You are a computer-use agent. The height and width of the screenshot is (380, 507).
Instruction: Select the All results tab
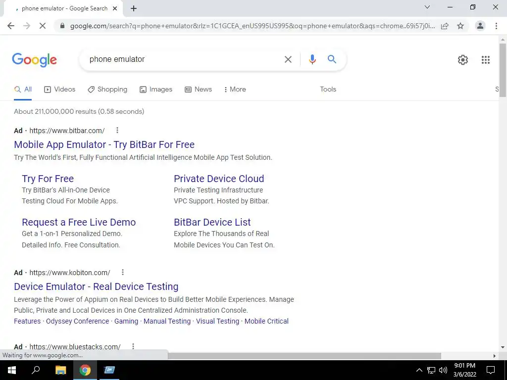tap(23, 90)
